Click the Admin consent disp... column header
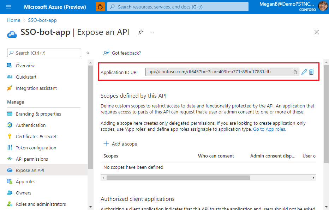 pyautogui.click(x=273, y=156)
